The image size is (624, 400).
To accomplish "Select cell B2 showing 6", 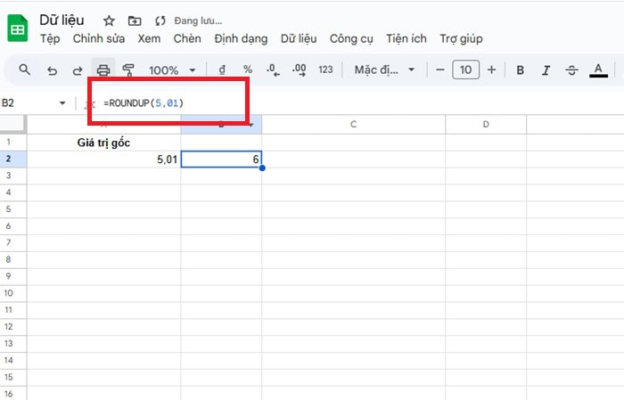I will [x=221, y=159].
